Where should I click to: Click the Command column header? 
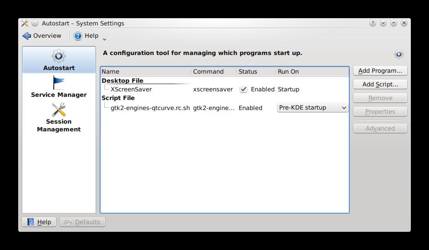tap(213, 71)
